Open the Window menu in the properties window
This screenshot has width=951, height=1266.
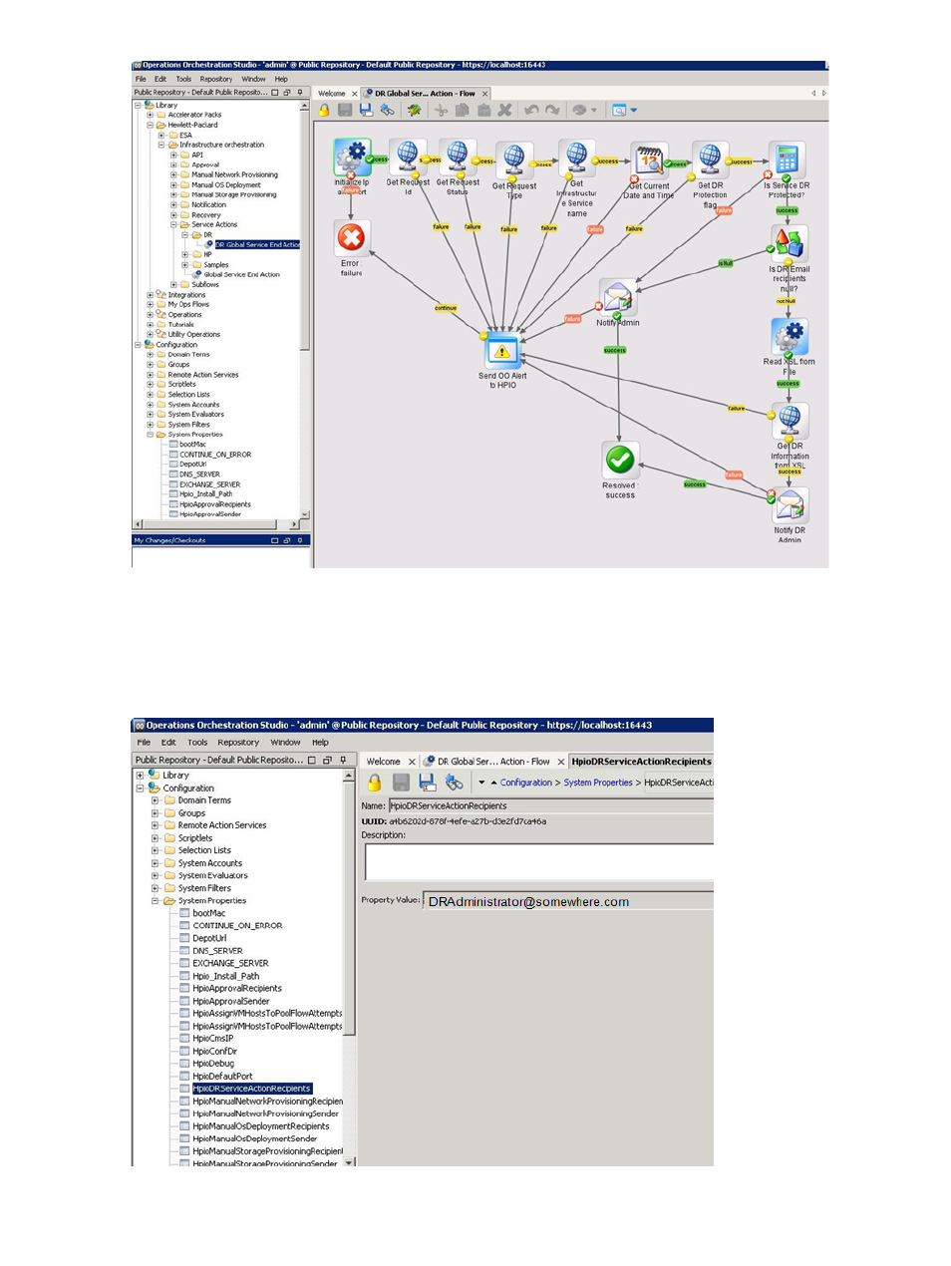click(285, 743)
